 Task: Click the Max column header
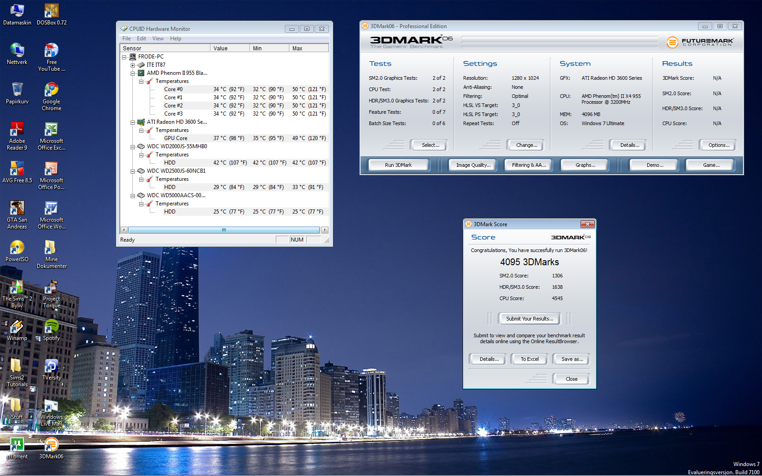(309, 48)
